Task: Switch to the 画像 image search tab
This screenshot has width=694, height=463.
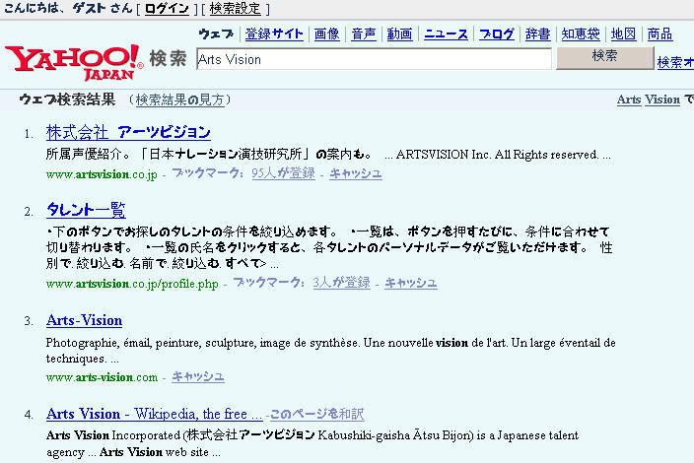Action: (x=326, y=34)
